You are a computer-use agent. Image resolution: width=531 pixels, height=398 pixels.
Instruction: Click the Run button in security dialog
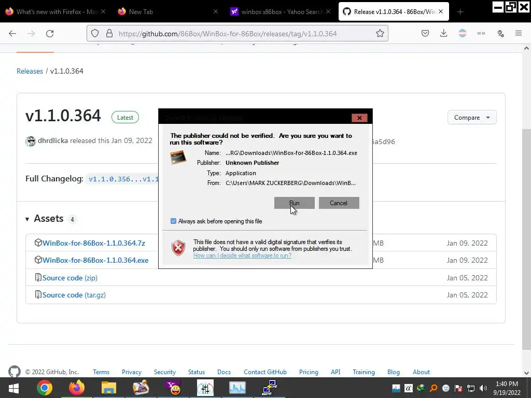pyautogui.click(x=295, y=203)
